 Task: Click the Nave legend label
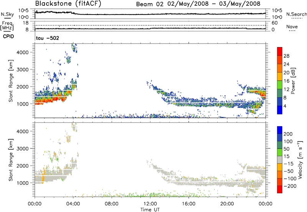tap(292, 27)
